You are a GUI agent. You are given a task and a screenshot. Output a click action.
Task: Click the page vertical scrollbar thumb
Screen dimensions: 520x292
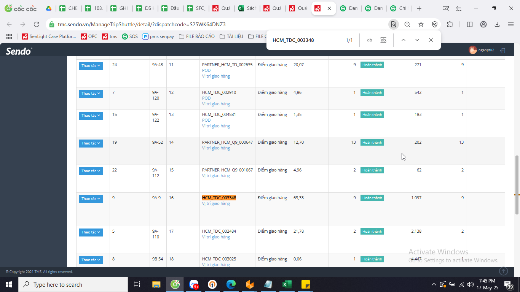tap(517, 184)
